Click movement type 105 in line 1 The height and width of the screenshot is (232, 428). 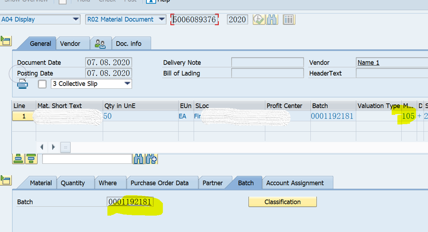(408, 116)
